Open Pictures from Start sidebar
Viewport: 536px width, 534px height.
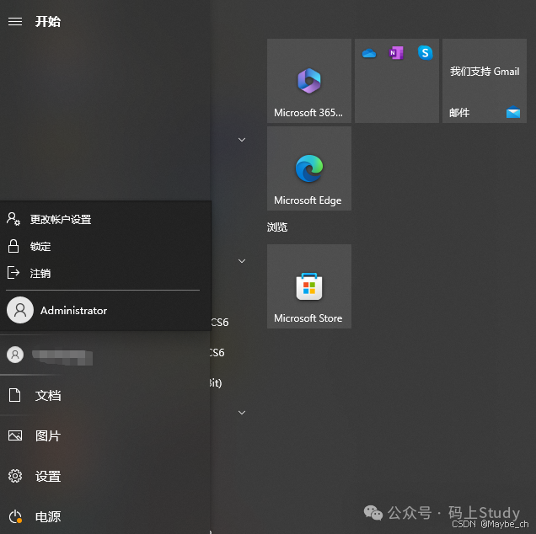tap(105, 435)
